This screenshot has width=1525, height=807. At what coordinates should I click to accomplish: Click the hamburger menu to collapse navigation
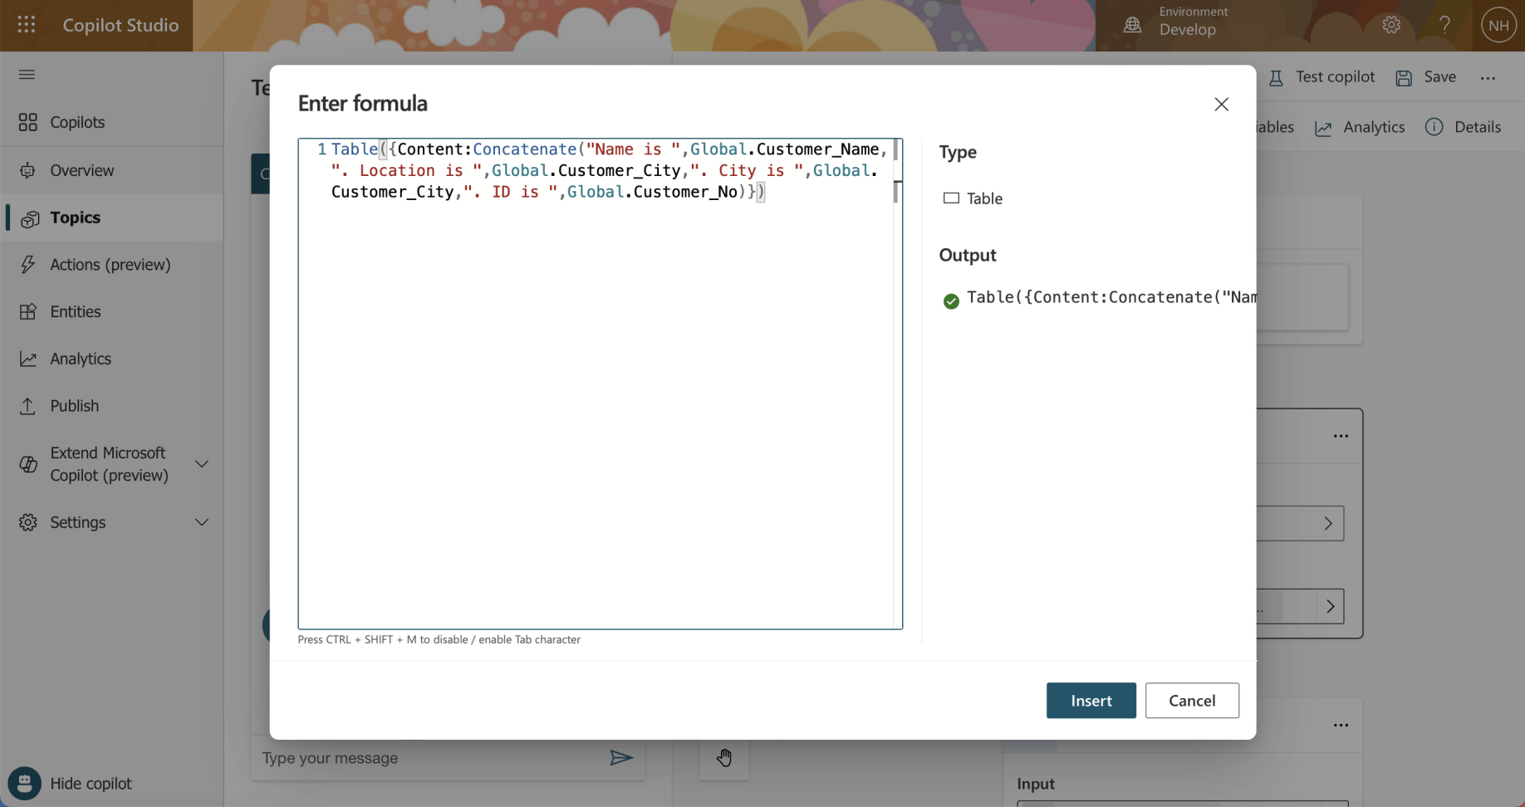coord(27,75)
